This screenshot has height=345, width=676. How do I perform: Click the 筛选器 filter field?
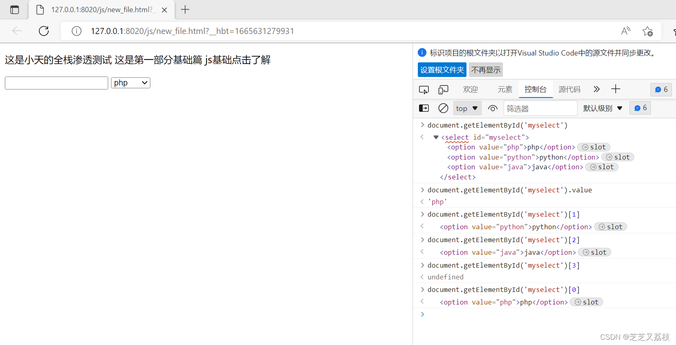pos(541,108)
